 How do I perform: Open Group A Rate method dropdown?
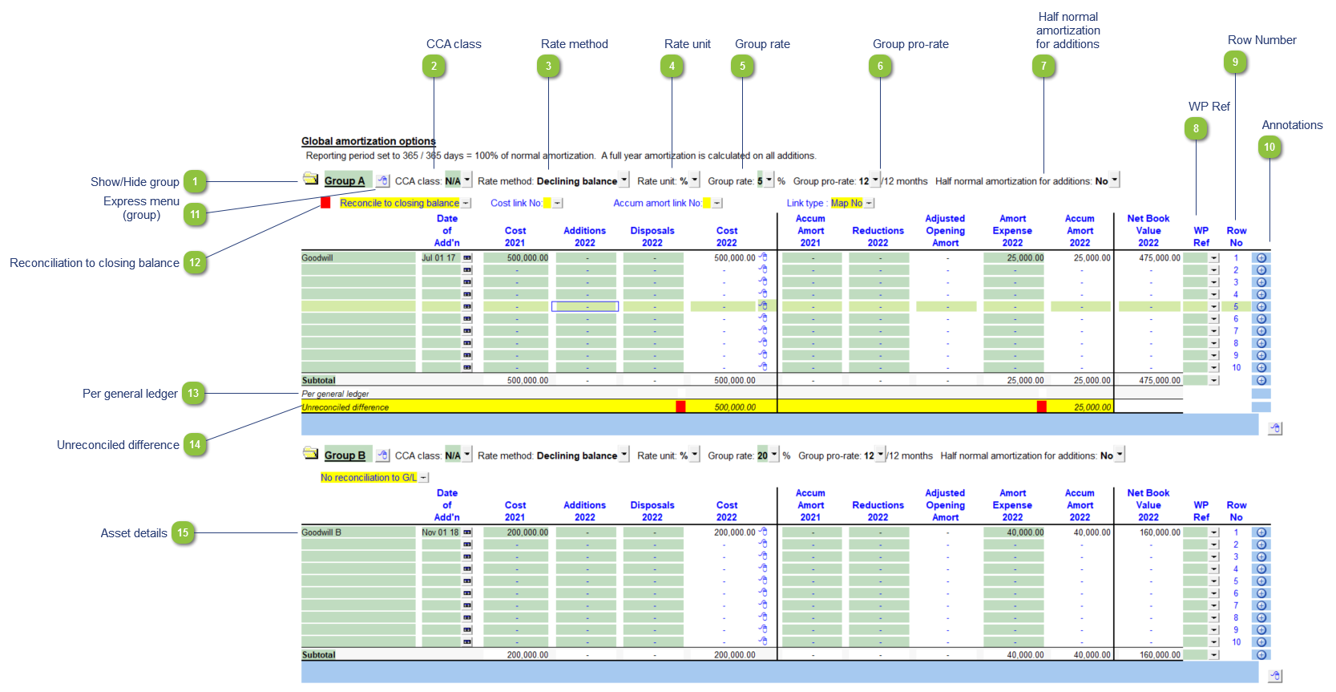(x=624, y=180)
